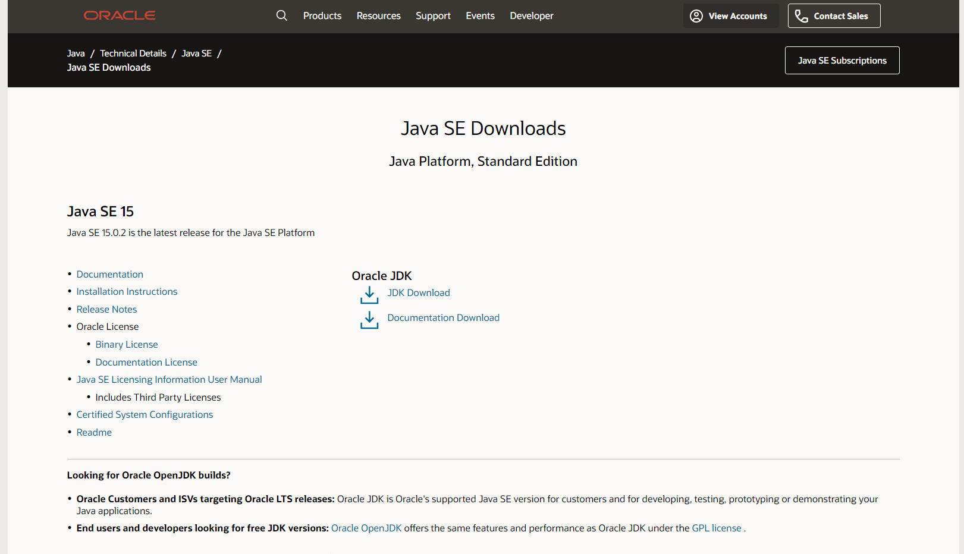Click the View Accounts button

click(731, 16)
